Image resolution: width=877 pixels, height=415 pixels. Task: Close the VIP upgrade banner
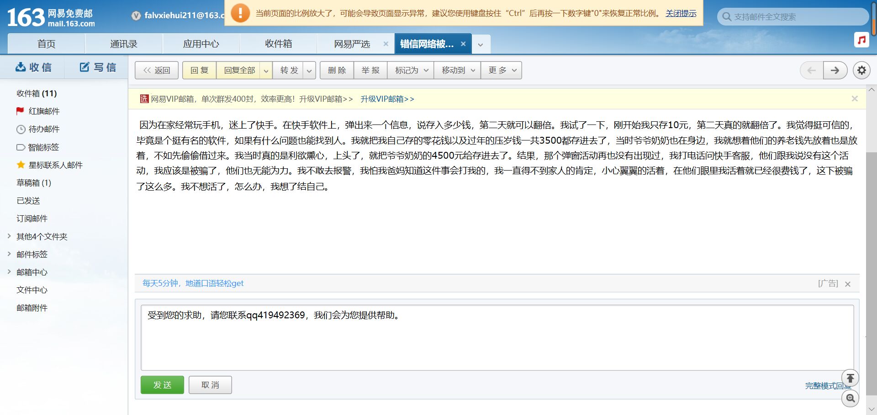coord(855,99)
